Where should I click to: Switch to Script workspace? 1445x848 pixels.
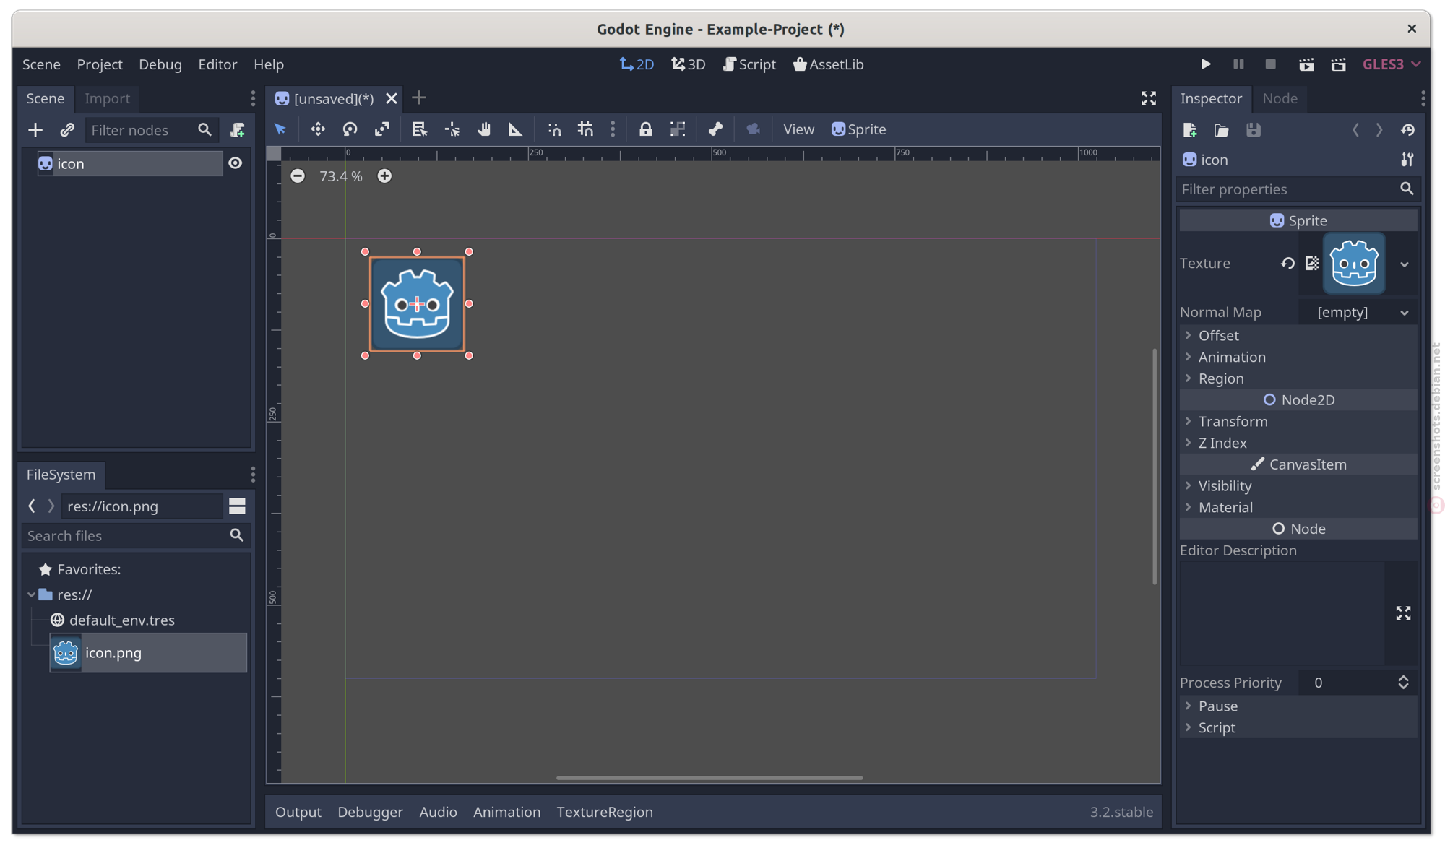(749, 64)
